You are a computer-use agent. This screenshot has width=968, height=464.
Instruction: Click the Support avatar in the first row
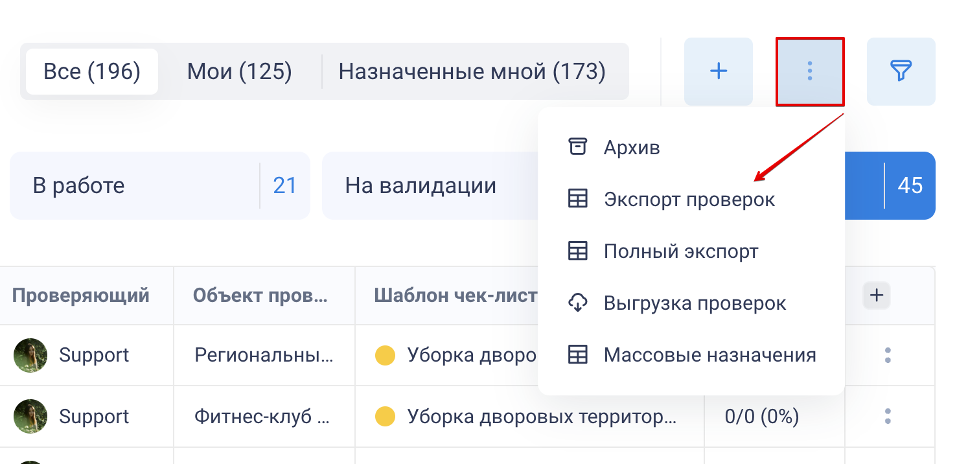[30, 355]
